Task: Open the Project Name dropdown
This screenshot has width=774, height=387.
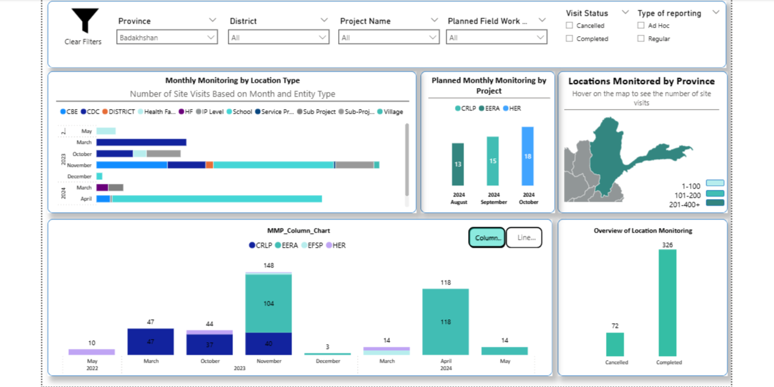Action: point(389,37)
